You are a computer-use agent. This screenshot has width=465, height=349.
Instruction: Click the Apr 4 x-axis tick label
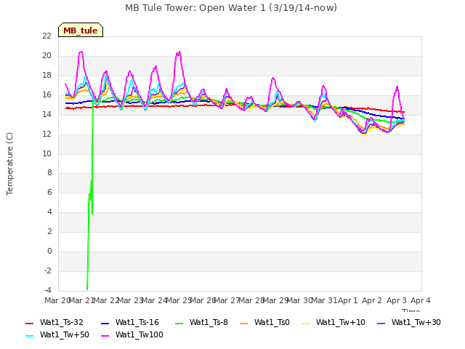(x=421, y=300)
